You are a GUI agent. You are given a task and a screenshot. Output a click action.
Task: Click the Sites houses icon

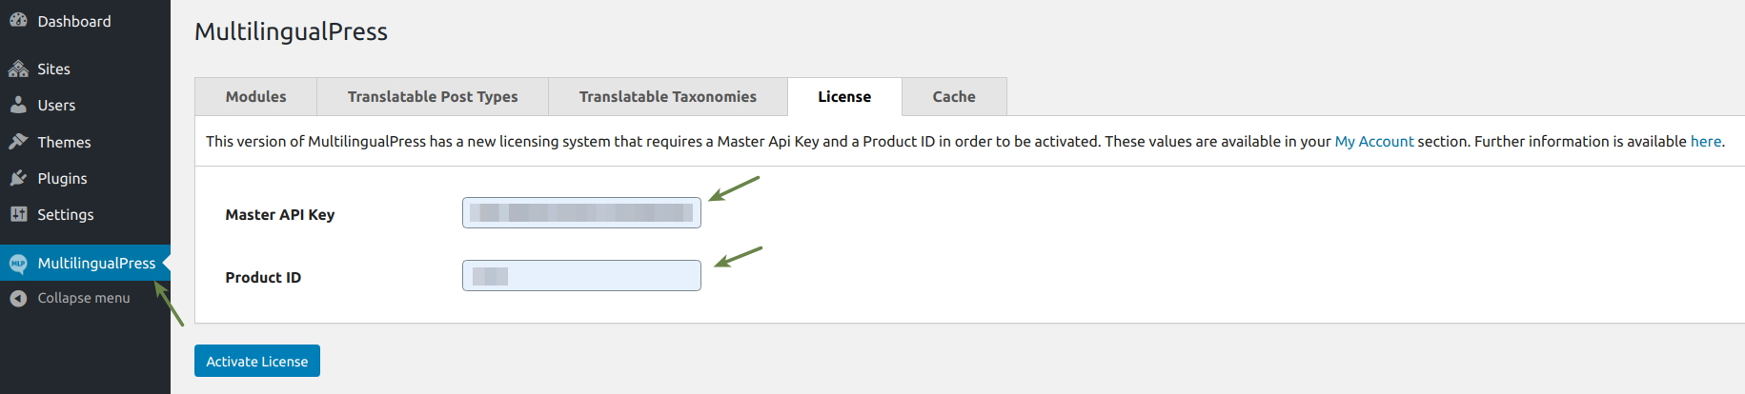[x=18, y=69]
